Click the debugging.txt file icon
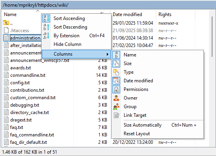The width and height of the screenshot is (216, 156). [x=6, y=105]
